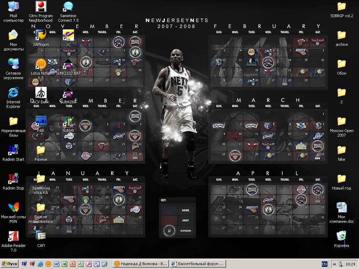The width and height of the screenshot is (359, 269).
Task: Open the SUNVR desktop shortcut
Action: pyautogui.click(x=68, y=124)
